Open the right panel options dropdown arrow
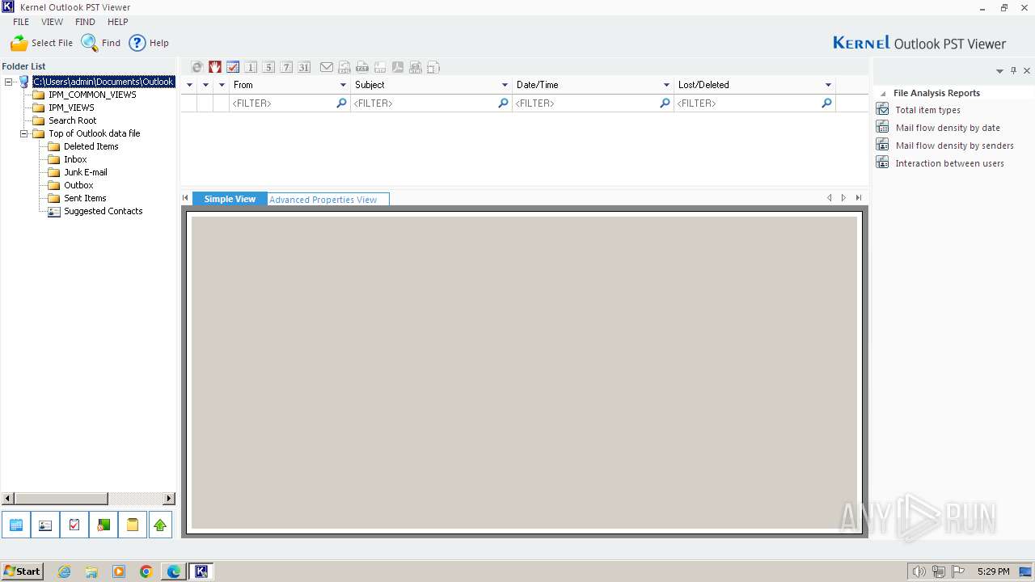Viewport: 1035px width, 582px height. click(x=999, y=71)
